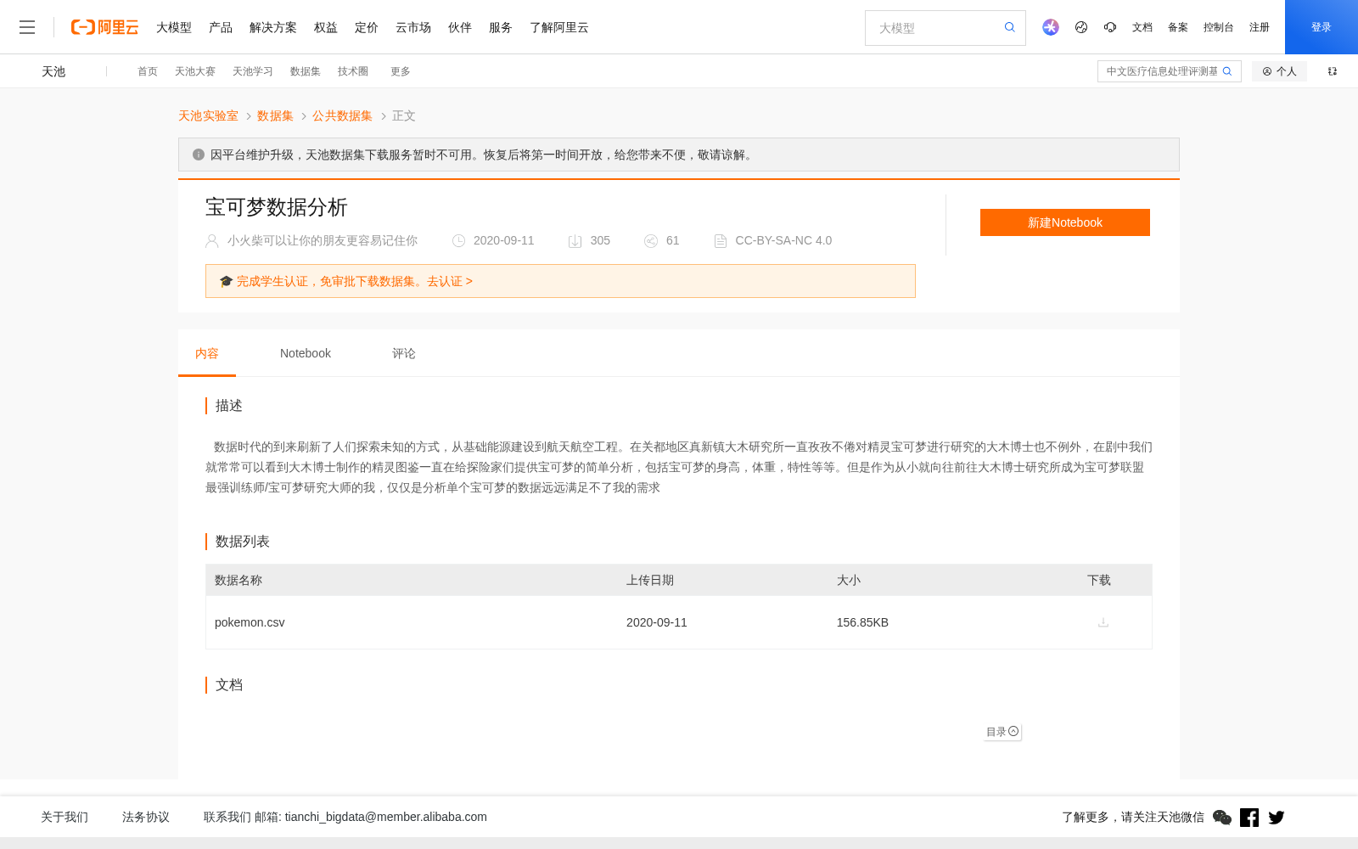
Task: Click the download count icon
Action: pyautogui.click(x=575, y=241)
